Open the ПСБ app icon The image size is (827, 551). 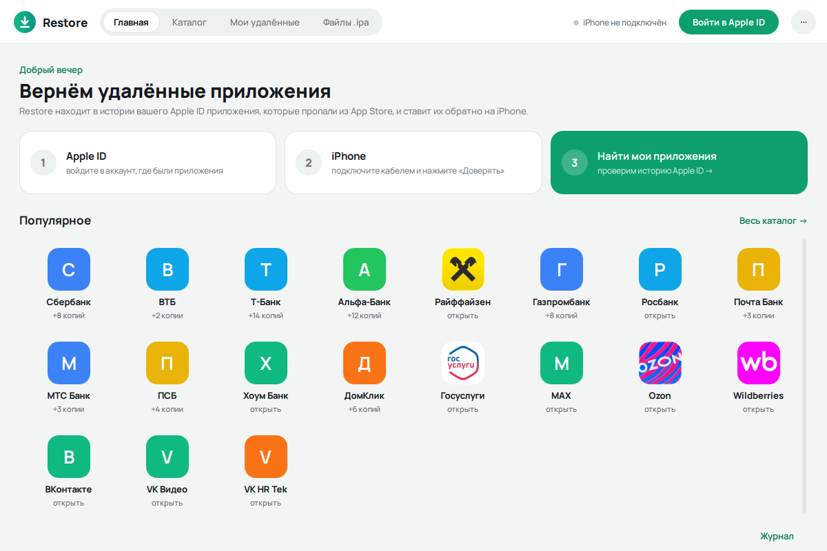(x=167, y=363)
